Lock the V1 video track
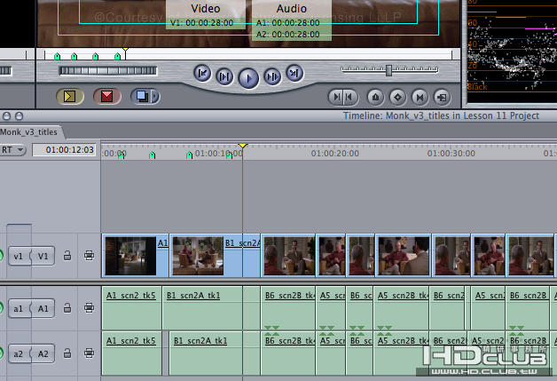557x381 pixels. pyautogui.click(x=67, y=256)
